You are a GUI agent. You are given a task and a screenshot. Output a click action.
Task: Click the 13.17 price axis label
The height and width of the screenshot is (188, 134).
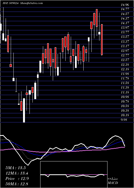point(125,46)
